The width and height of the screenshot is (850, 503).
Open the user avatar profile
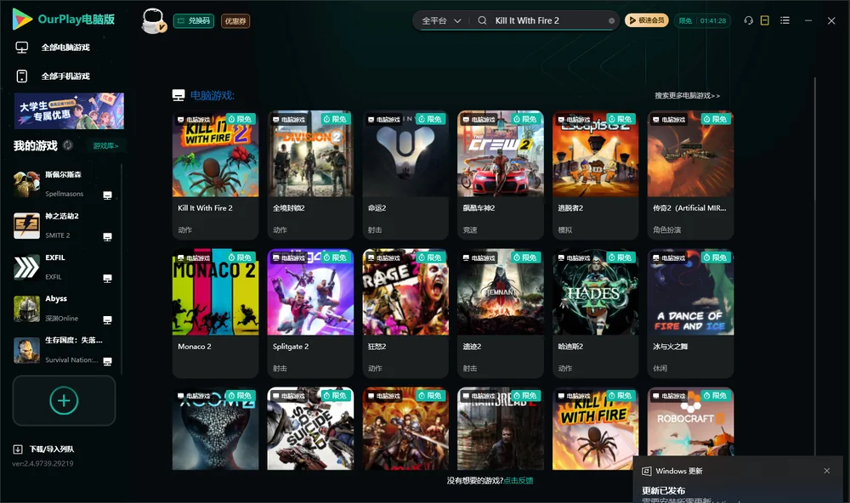click(x=153, y=20)
